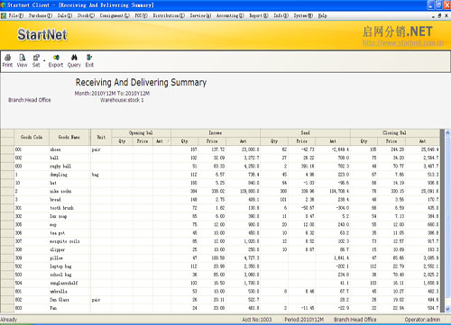Export the report using Export icon
Viewport: 451px width, 325px height.
(x=56, y=60)
